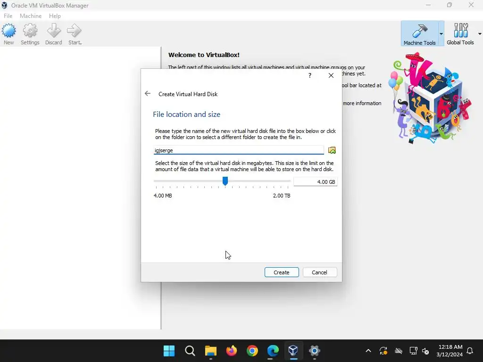
Task: Open the Windows Start menu
Action: click(x=169, y=351)
